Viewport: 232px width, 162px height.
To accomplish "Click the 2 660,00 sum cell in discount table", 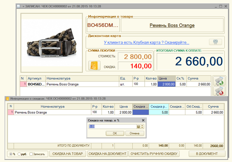I will (213, 112).
